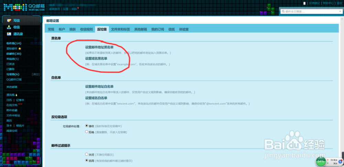Click the green 54% memory bubble

321,161
